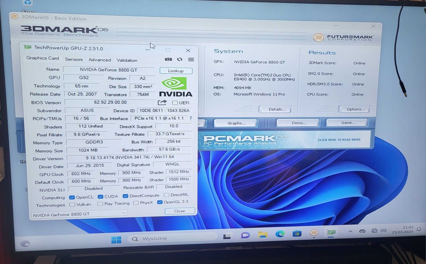Screen dimensions: 426x264
Task: Click the Graphs button in 3DMark06
Action: click(236, 123)
